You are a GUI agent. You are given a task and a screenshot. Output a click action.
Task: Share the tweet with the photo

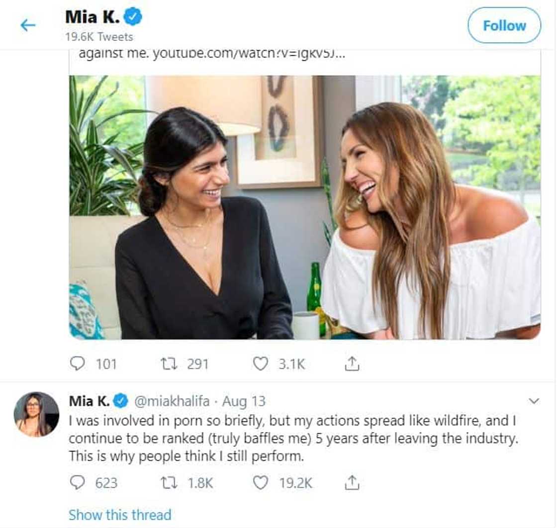click(x=352, y=364)
